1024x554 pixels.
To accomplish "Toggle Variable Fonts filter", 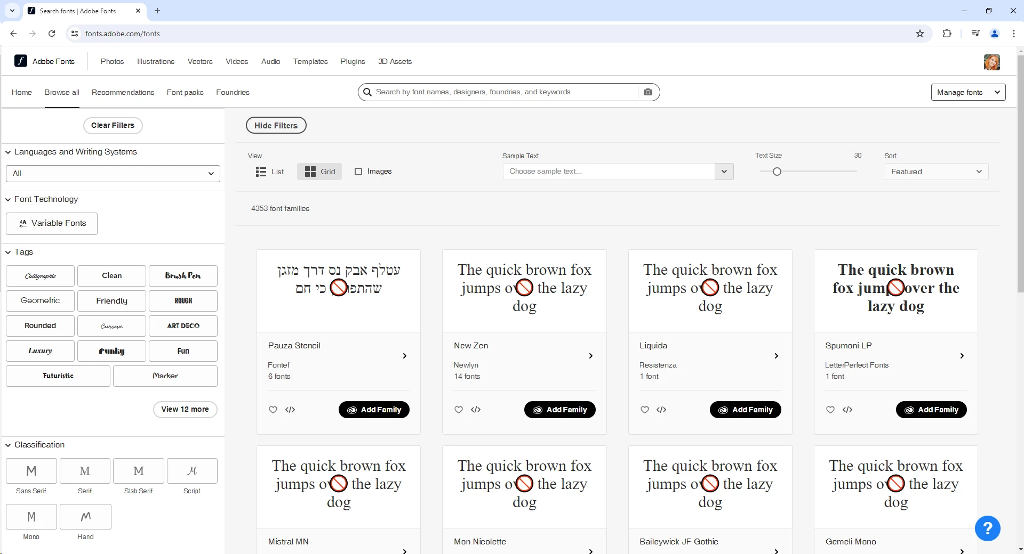I will 52,224.
